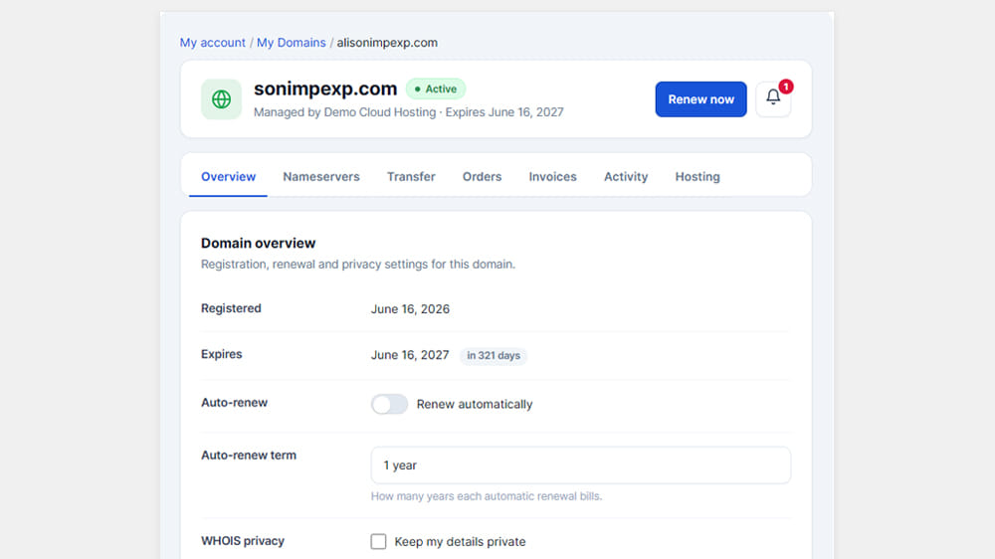Click the Renew automatically label

475,404
